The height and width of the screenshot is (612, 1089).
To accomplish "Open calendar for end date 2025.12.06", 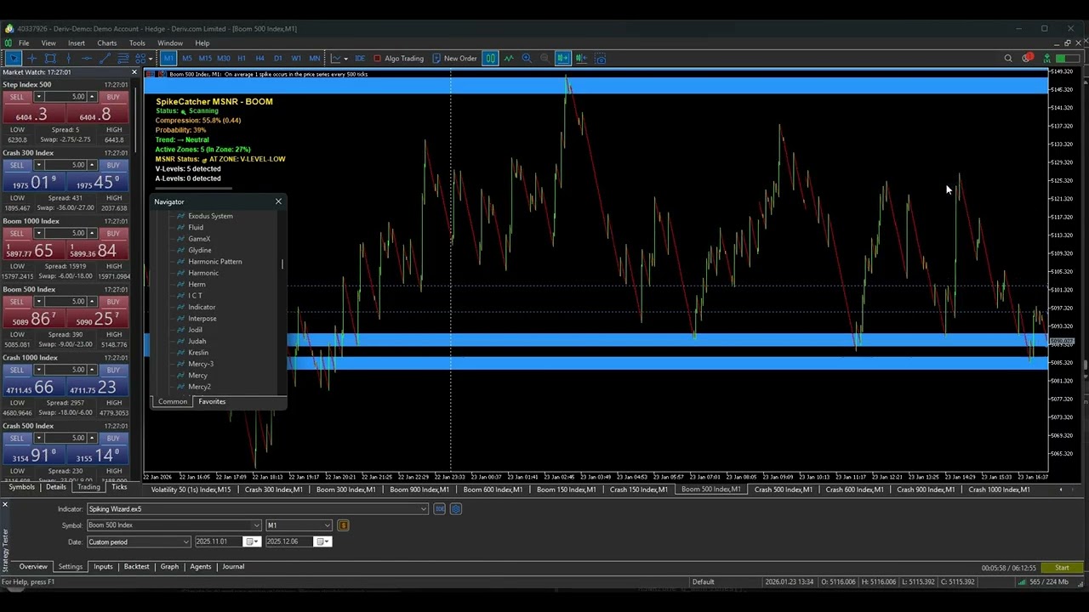I will click(322, 542).
